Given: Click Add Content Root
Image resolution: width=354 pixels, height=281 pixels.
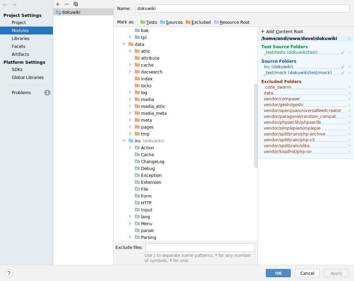Looking at the screenshot, I should pyautogui.click(x=282, y=31).
